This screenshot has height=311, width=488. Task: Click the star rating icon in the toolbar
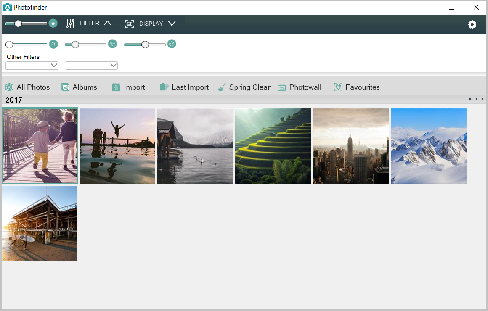pyautogui.click(x=53, y=24)
